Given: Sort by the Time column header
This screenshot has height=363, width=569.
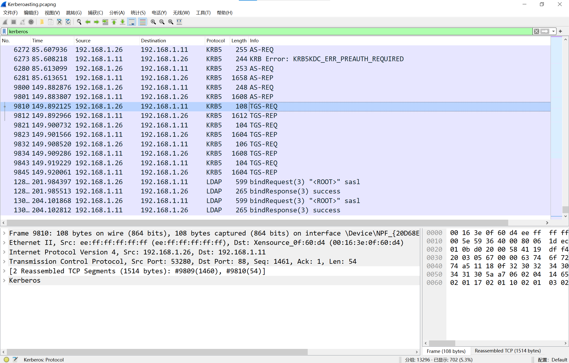Looking at the screenshot, I should pyautogui.click(x=52, y=41).
